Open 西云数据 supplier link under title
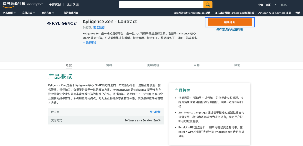 (x=99, y=28)
